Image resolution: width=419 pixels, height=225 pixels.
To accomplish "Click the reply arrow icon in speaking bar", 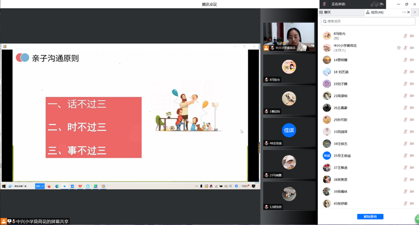I will tap(381, 4).
